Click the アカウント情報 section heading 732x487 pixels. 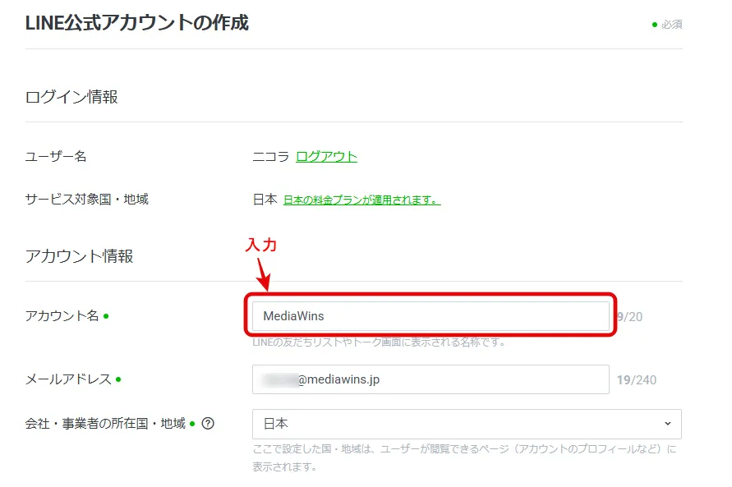79,256
